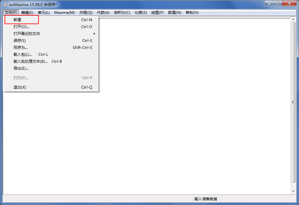Image resolution: width=299 pixels, height=205 pixels.
Task: Choose 导出(E)... menu entry
Action: (51, 68)
